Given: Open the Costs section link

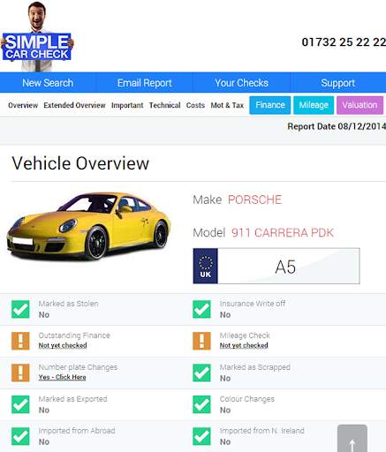Looking at the screenshot, I should [195, 105].
